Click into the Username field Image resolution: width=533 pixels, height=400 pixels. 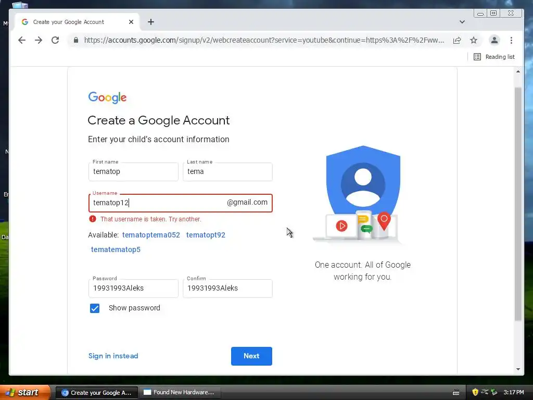coord(180,203)
